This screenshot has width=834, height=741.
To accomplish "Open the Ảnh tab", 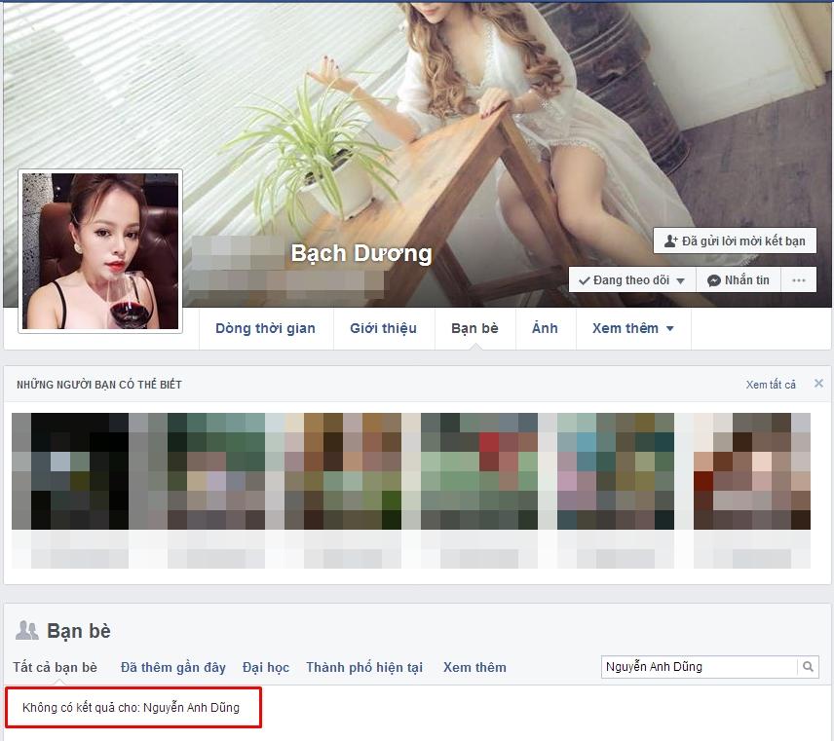I will point(545,328).
